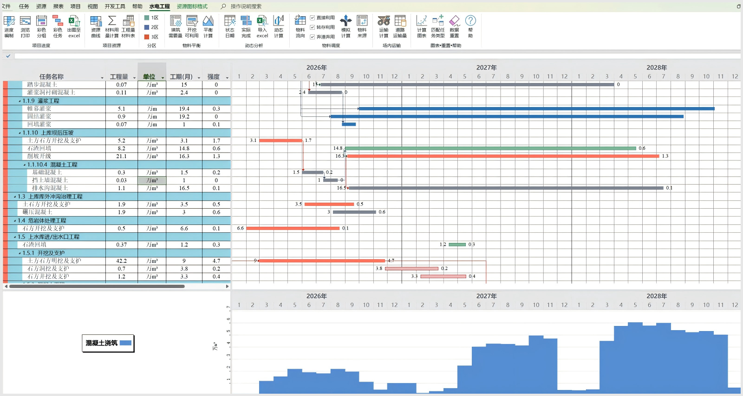This screenshot has height=396, width=743.
Task: Click the 操作说明搜索 search field
Action: [246, 6]
